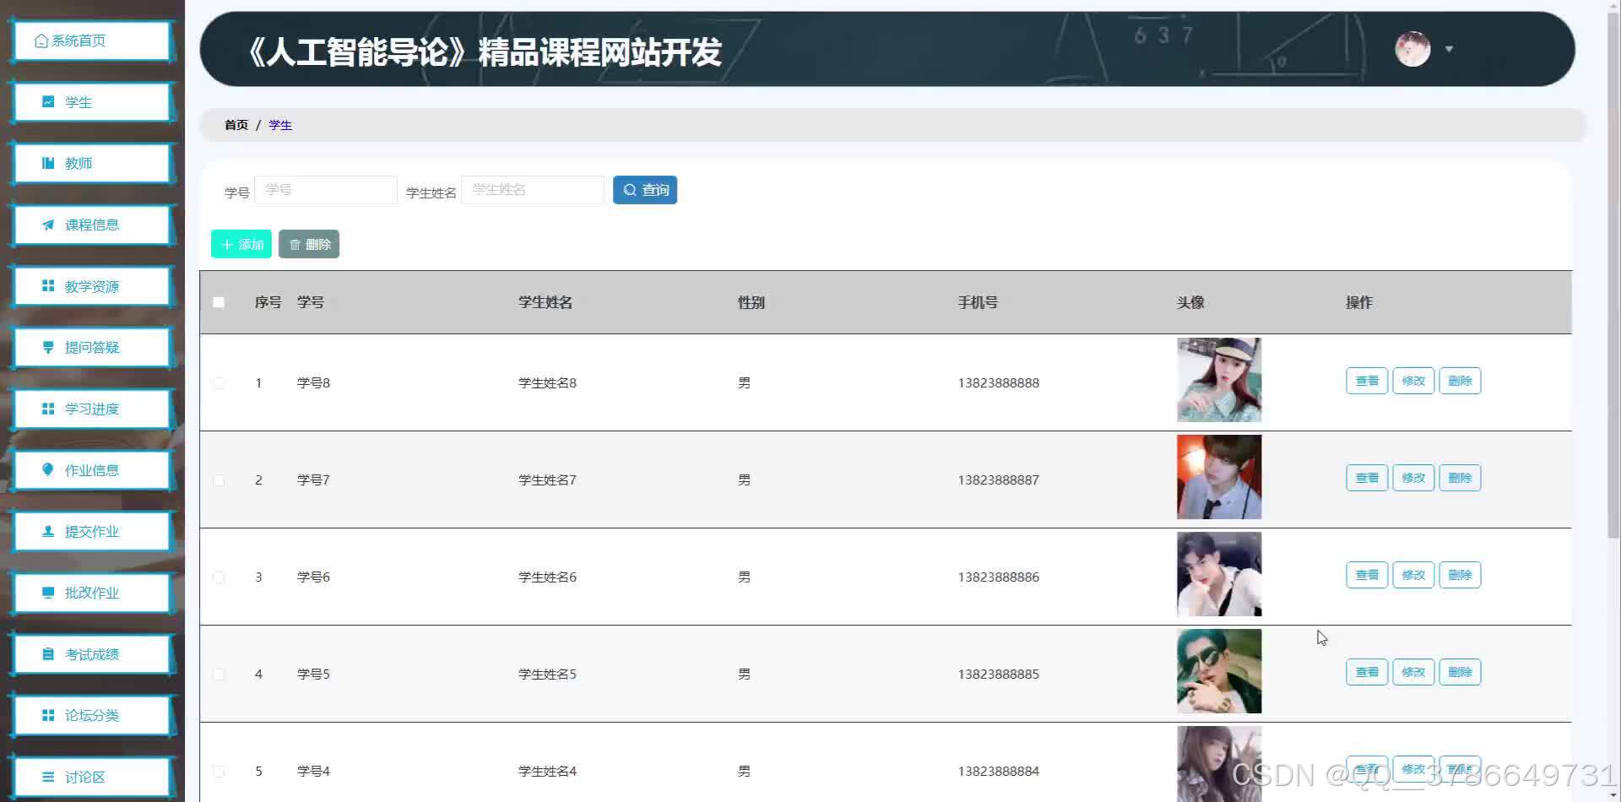The width and height of the screenshot is (1621, 802).
Task: Click 修改 for 学生姓名8
Action: 1413,381
